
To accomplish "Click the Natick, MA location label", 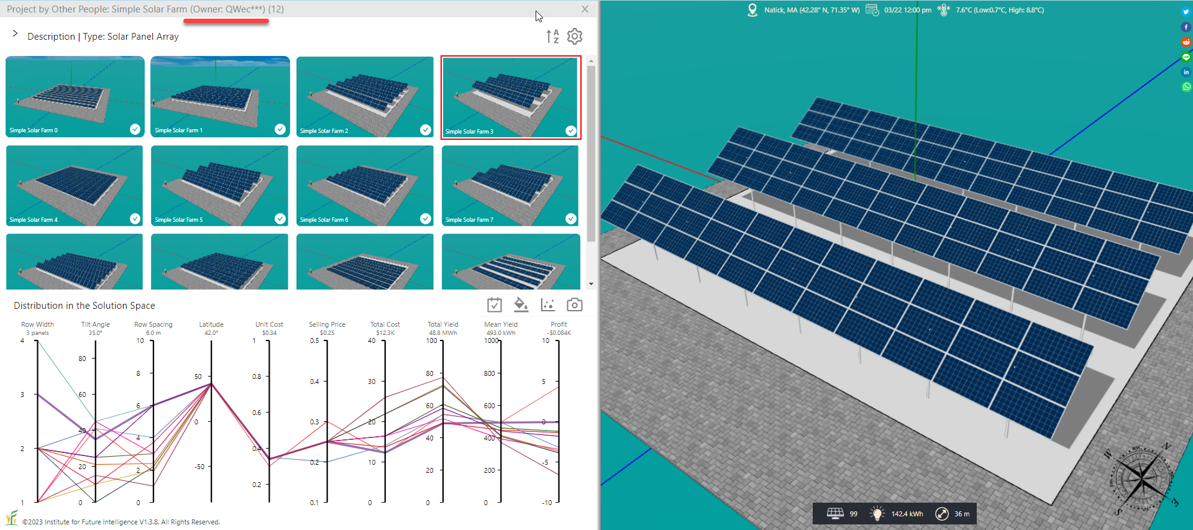I will coord(811,10).
